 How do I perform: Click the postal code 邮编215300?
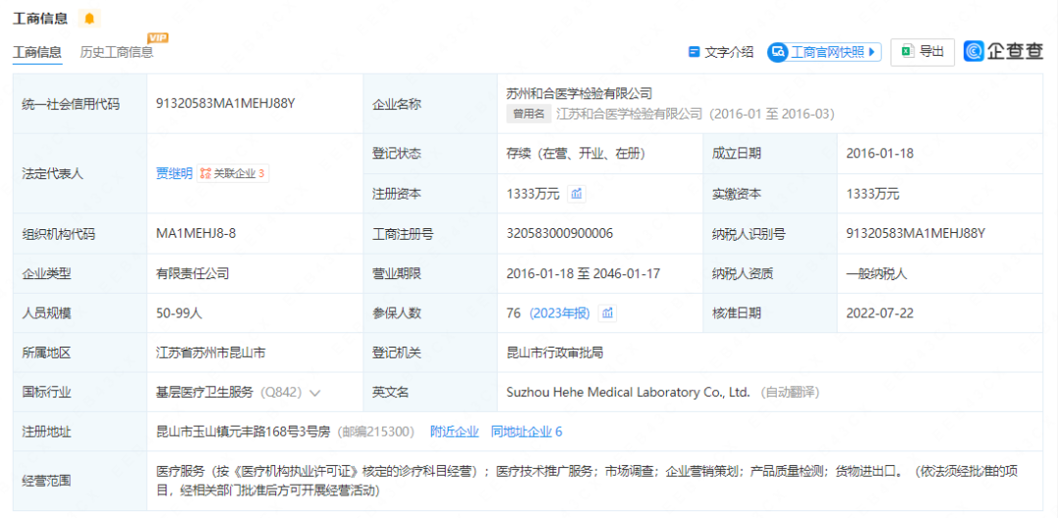[x=376, y=433]
